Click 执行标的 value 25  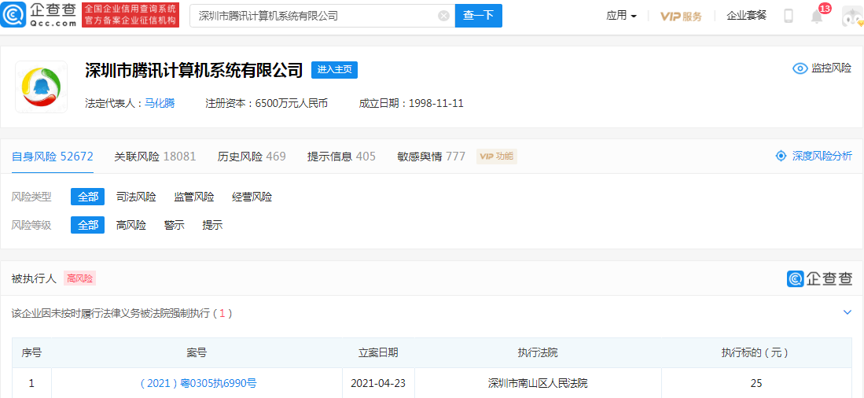point(756,383)
